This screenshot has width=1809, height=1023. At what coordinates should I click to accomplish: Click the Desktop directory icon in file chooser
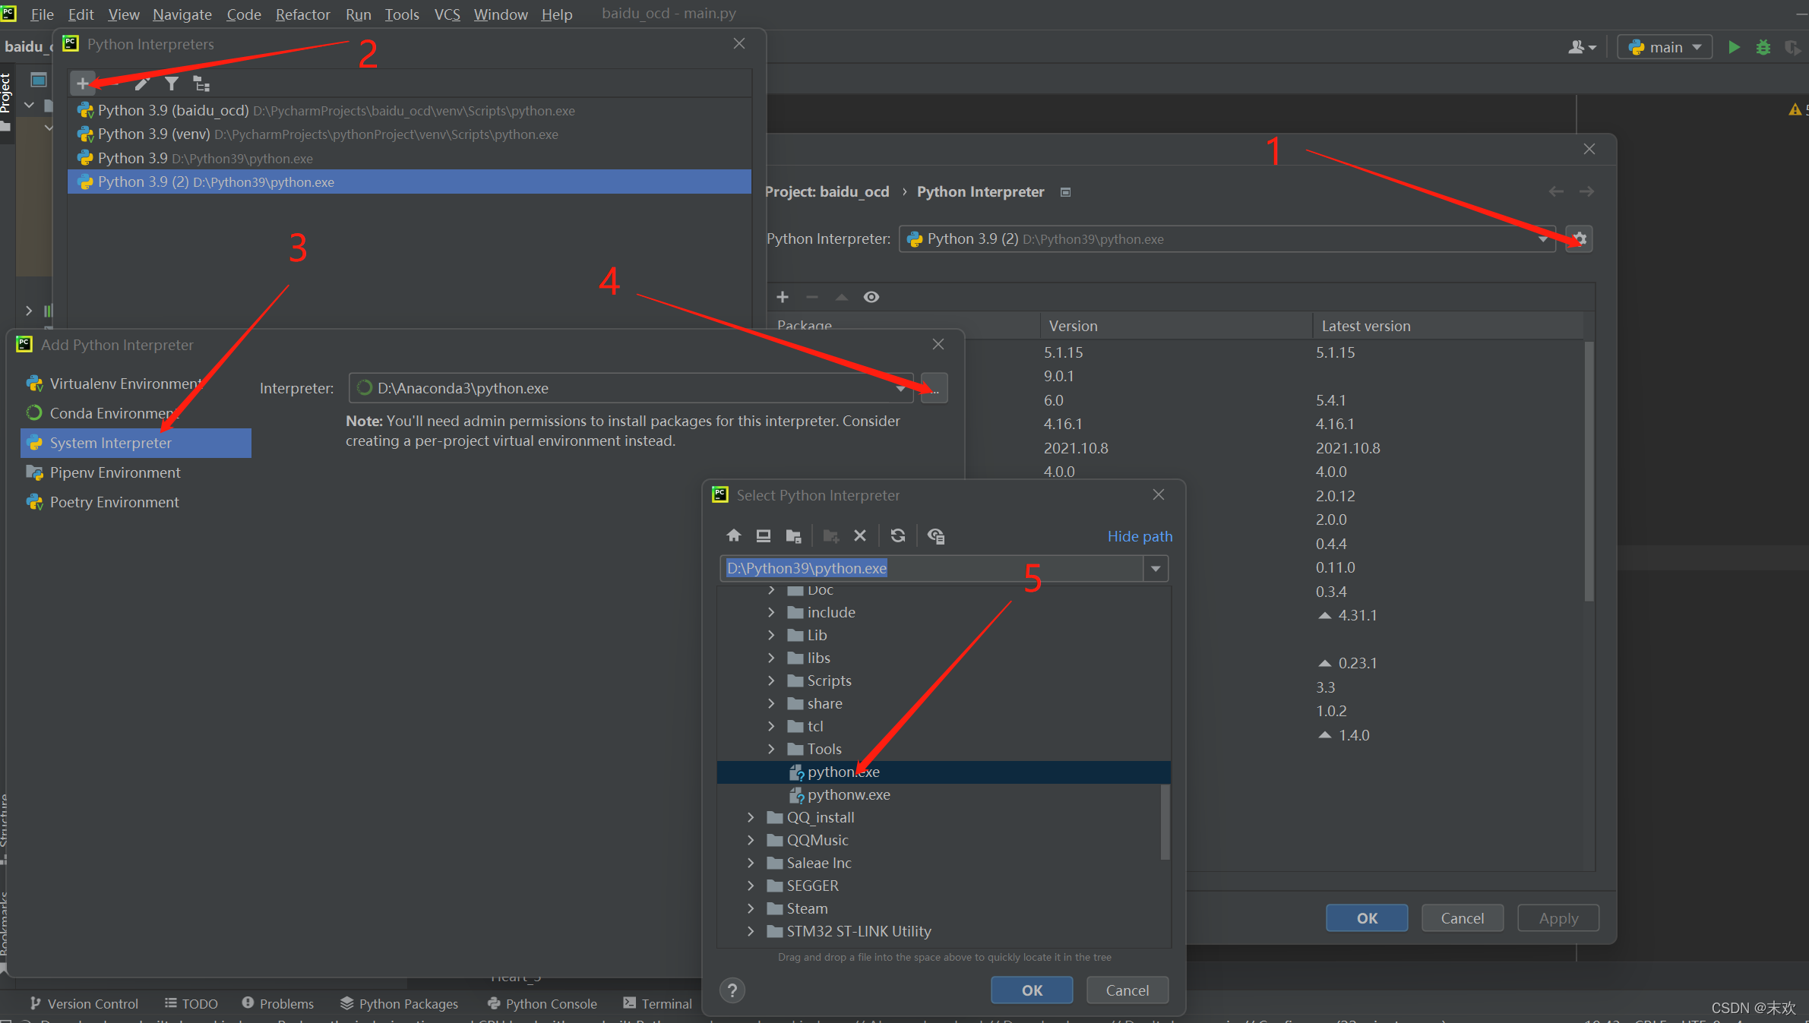pyautogui.click(x=763, y=535)
